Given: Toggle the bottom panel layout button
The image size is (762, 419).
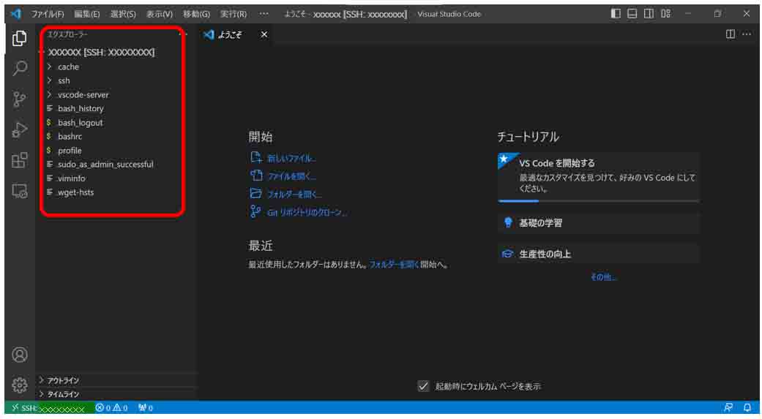Looking at the screenshot, I should pyautogui.click(x=632, y=14).
